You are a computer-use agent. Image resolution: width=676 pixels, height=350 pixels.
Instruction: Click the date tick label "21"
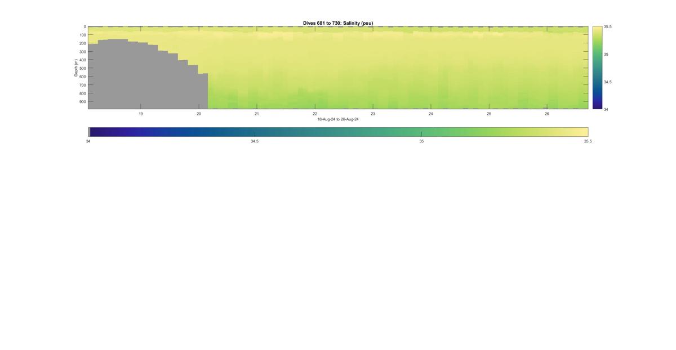pos(257,114)
